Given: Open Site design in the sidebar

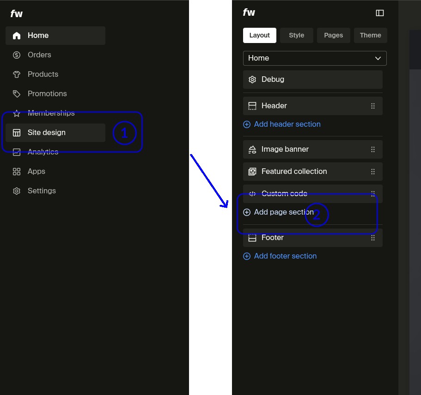Looking at the screenshot, I should pyautogui.click(x=55, y=133).
